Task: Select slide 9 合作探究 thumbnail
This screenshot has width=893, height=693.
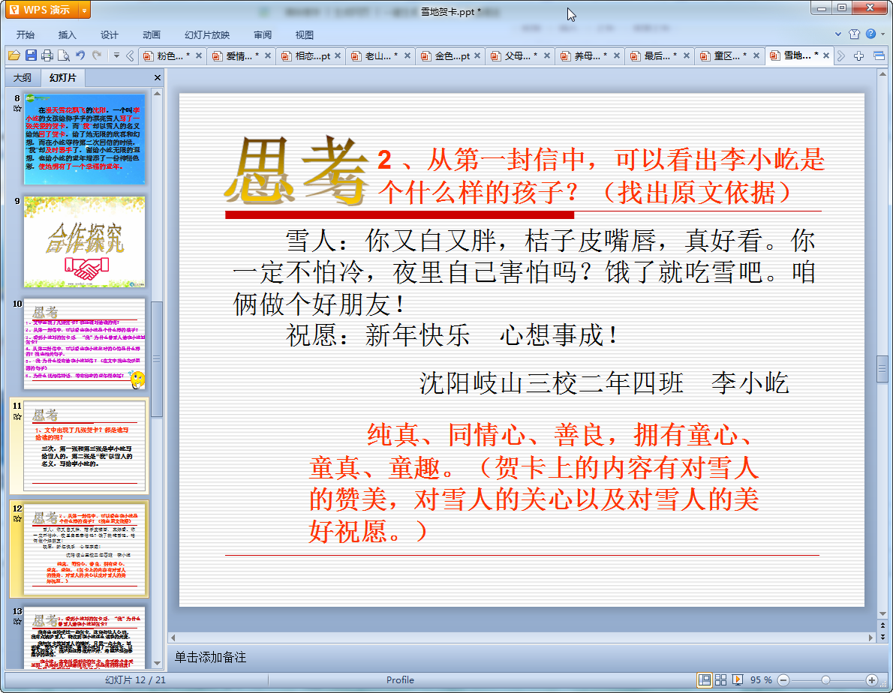Action: (x=84, y=241)
